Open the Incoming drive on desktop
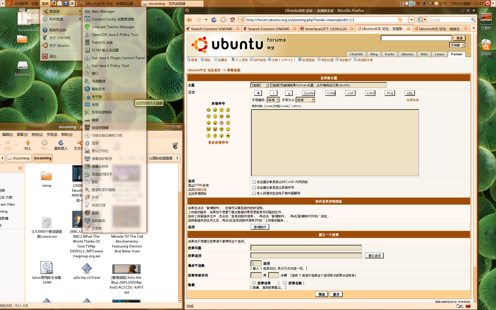This screenshot has height=310, width=496. [23, 68]
